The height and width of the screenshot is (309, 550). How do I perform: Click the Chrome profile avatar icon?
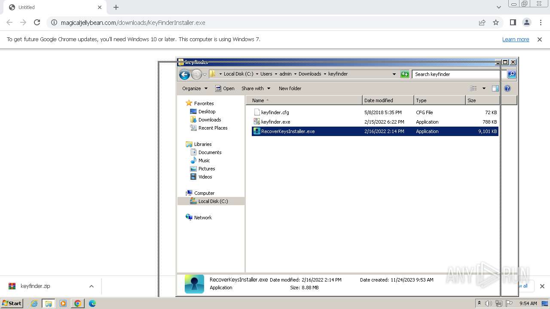(x=527, y=22)
